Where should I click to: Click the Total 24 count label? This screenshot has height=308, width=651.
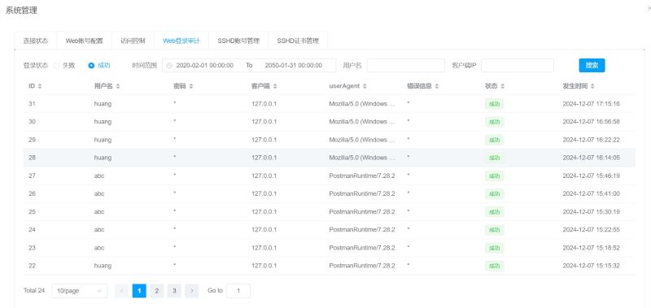click(34, 291)
